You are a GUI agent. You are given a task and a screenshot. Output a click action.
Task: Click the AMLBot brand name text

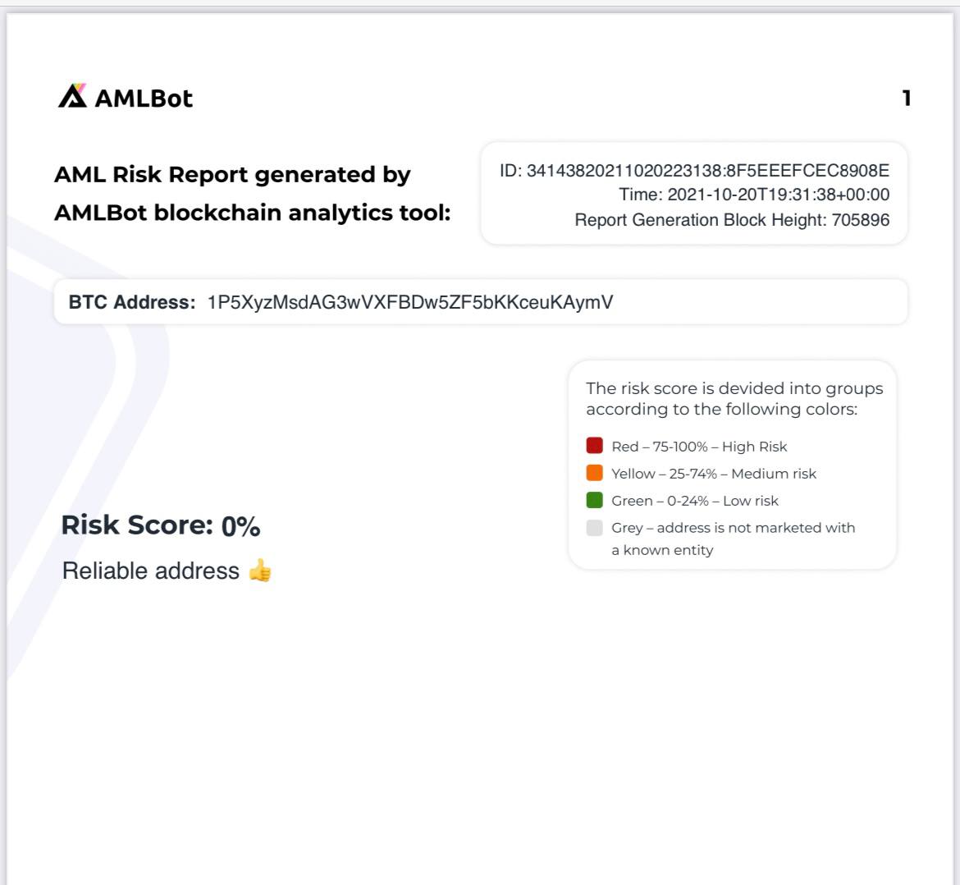tap(144, 99)
